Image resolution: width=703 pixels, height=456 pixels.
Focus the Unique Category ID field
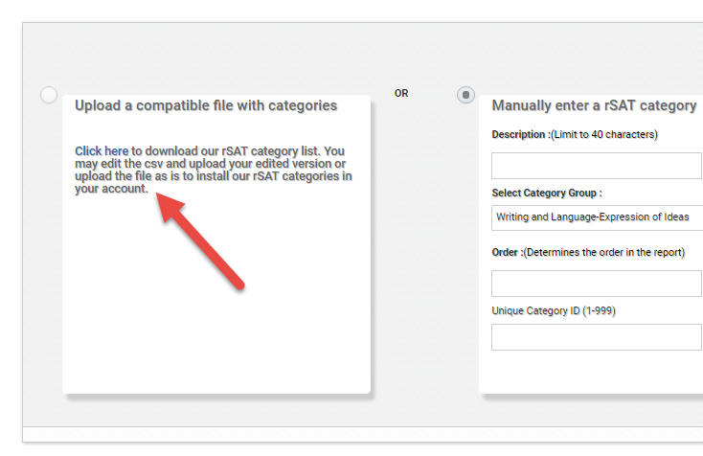pyautogui.click(x=597, y=337)
